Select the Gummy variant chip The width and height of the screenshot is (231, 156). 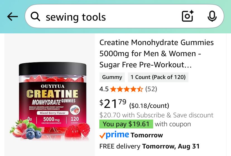coord(112,77)
